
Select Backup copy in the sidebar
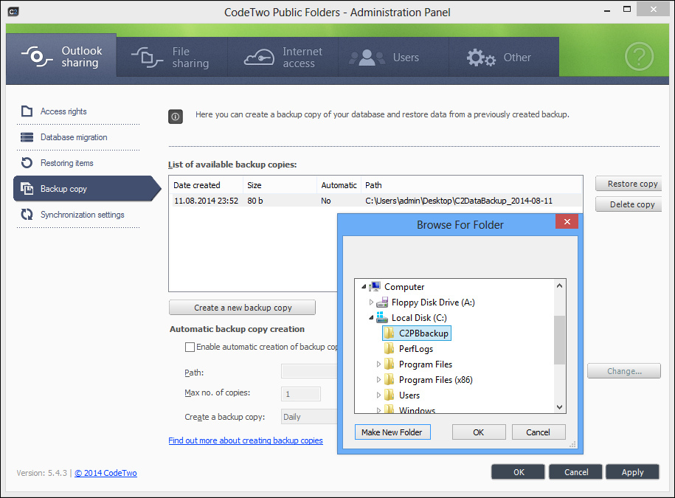[x=87, y=189]
